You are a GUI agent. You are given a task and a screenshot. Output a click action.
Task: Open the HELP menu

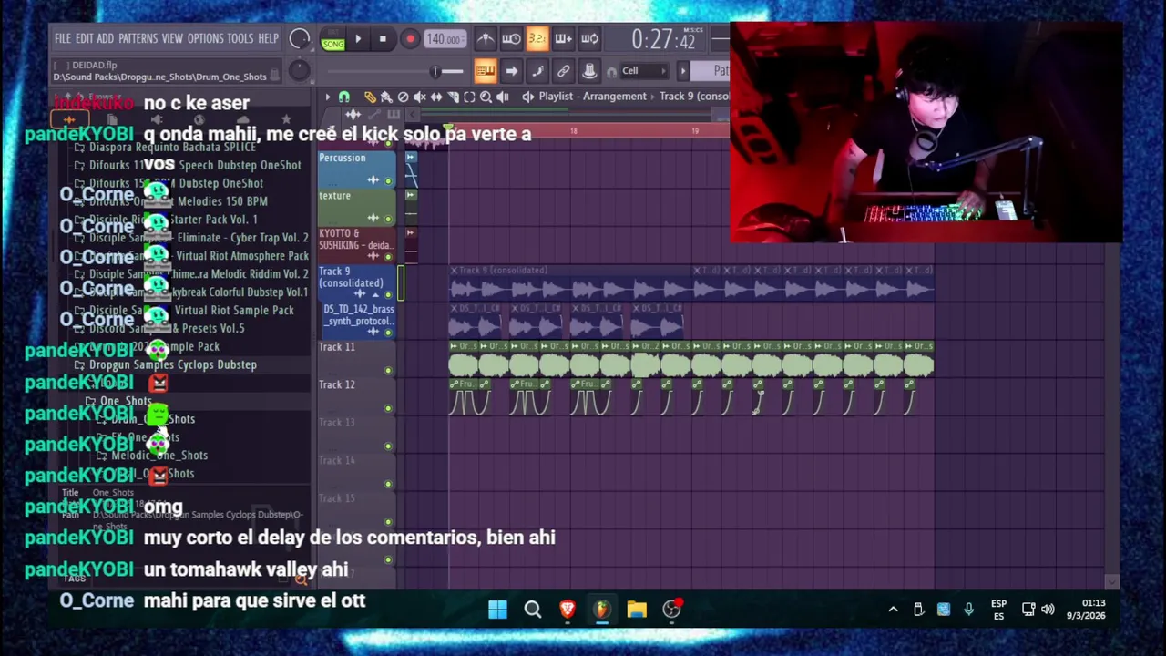268,38
